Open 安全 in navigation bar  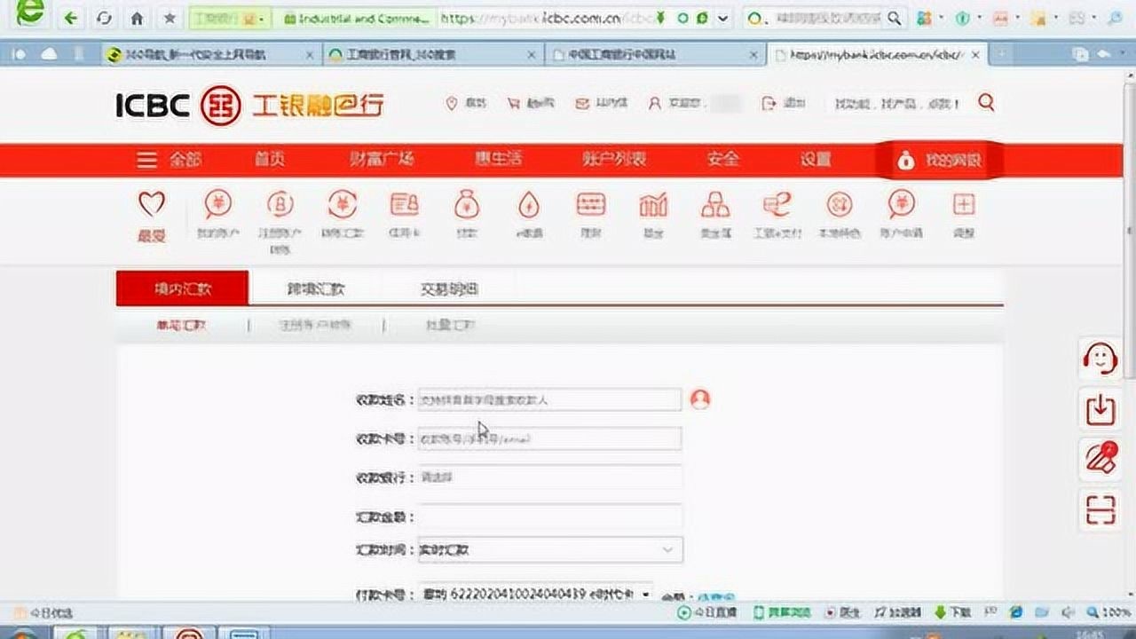point(723,160)
